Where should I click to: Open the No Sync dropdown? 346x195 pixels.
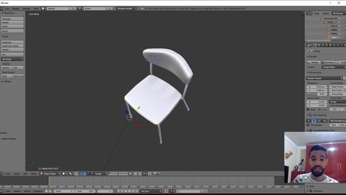tap(151, 191)
